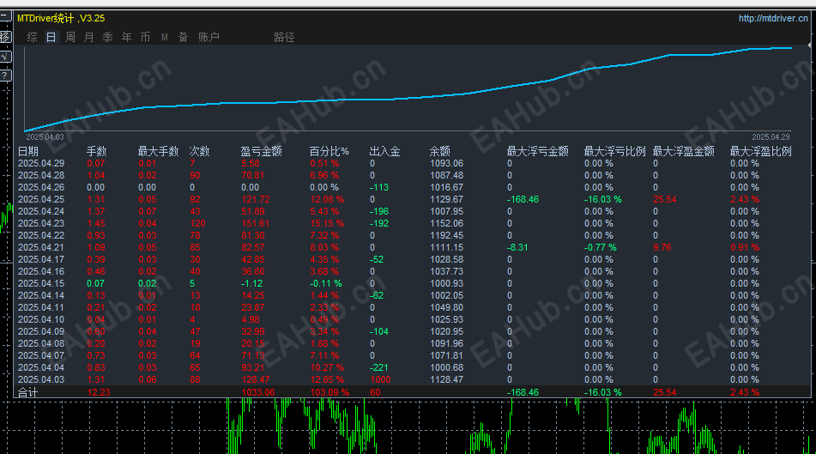Click the 手数 column header
The height and width of the screenshot is (454, 816).
96,152
